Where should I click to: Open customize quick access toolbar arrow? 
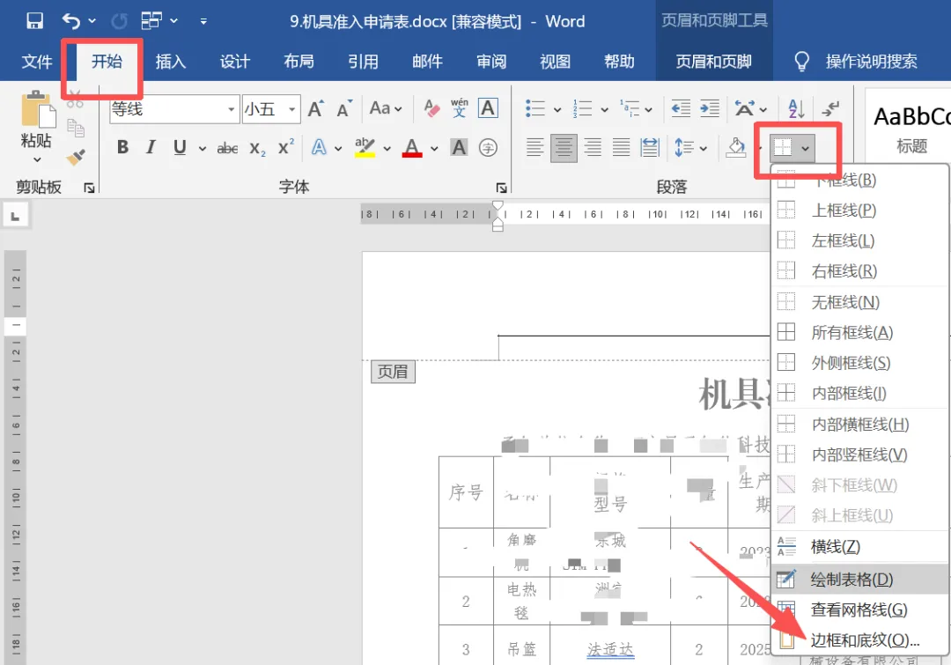[x=203, y=21]
